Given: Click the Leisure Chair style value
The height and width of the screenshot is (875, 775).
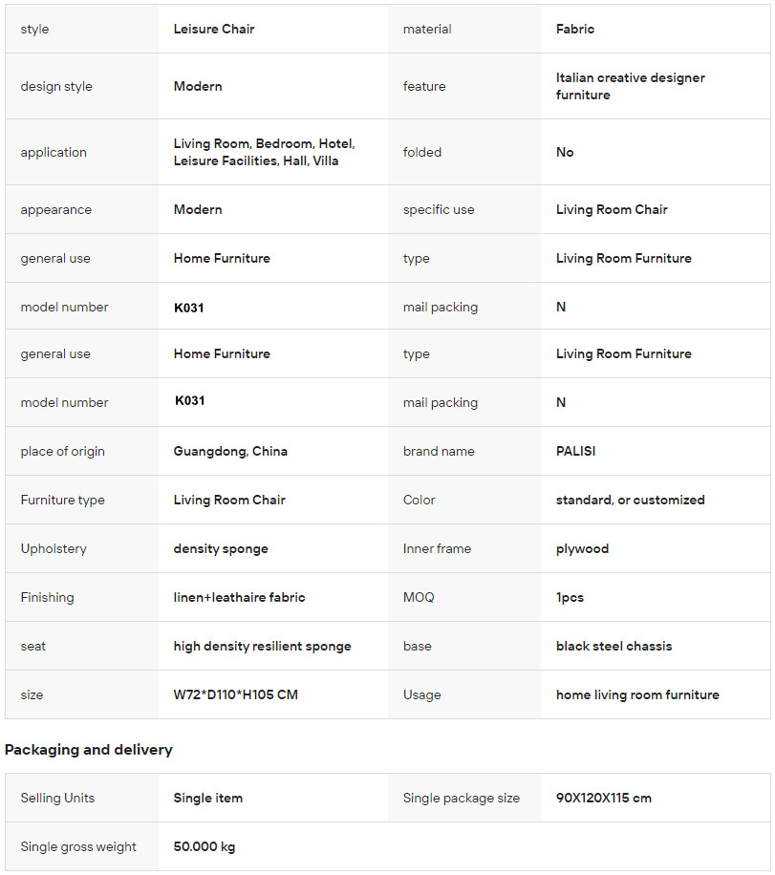Looking at the screenshot, I should pos(214,29).
